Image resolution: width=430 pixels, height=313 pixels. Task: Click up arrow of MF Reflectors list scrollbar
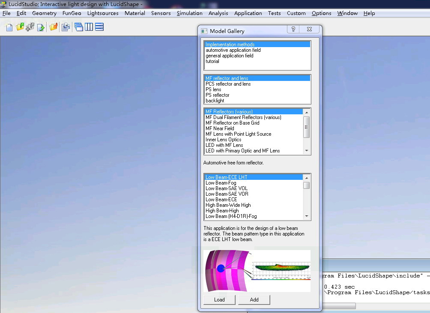click(x=307, y=112)
